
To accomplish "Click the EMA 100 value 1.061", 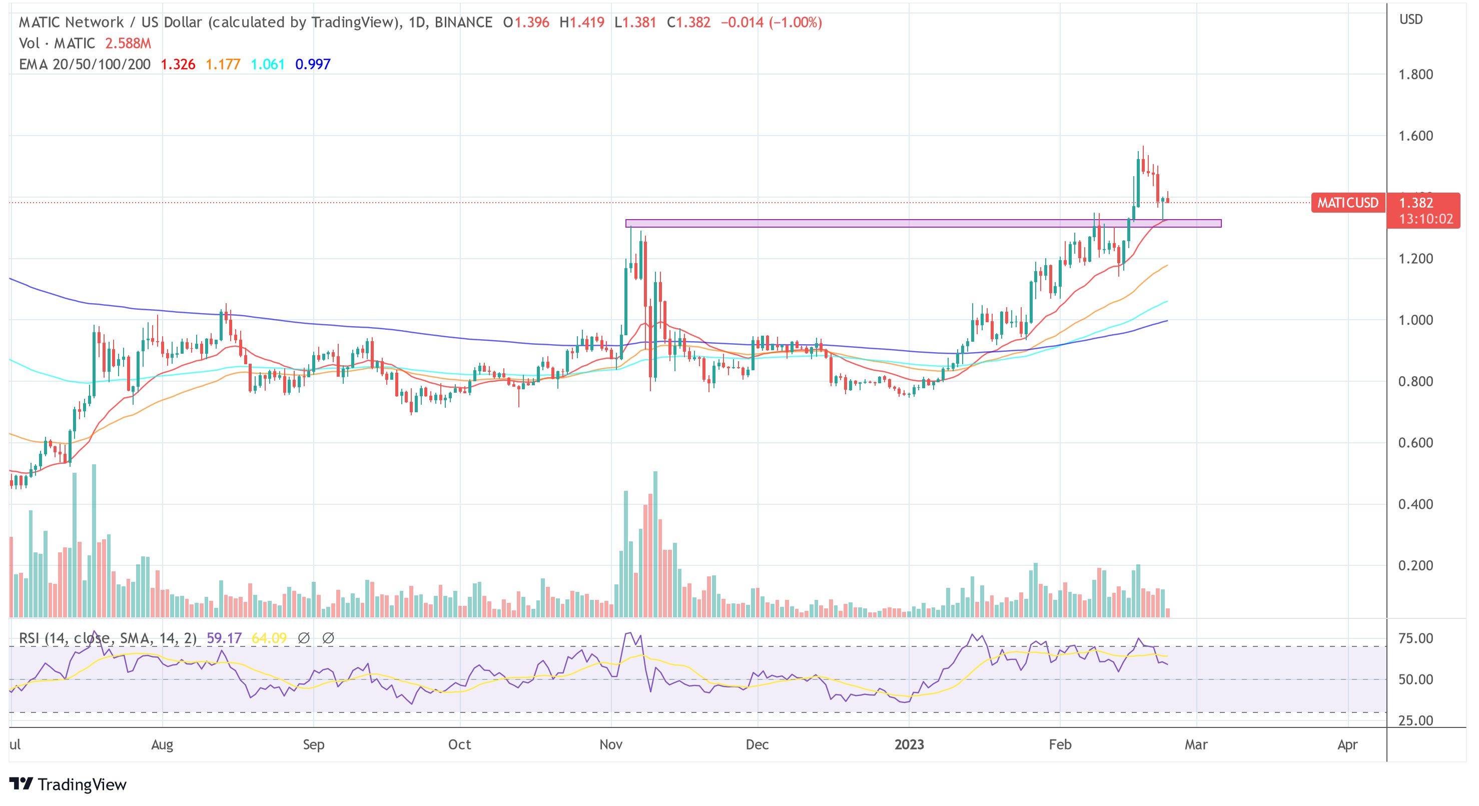I will (268, 65).
